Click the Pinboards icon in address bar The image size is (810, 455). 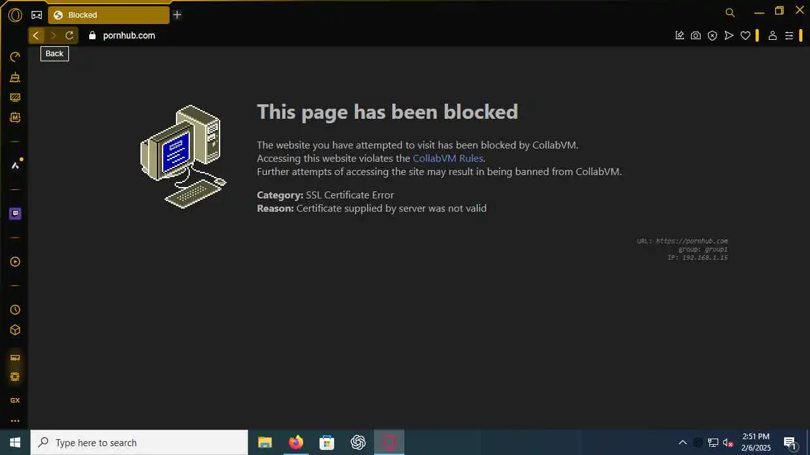(680, 35)
